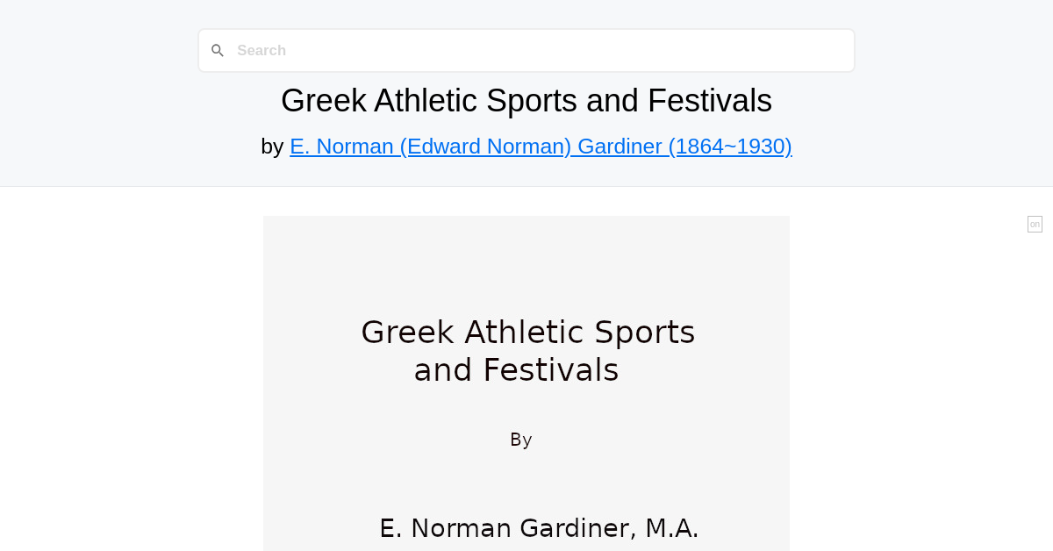The height and width of the screenshot is (551, 1053).
Task: Click the author hyperlink showing dates 1864~1930
Action: [x=541, y=146]
